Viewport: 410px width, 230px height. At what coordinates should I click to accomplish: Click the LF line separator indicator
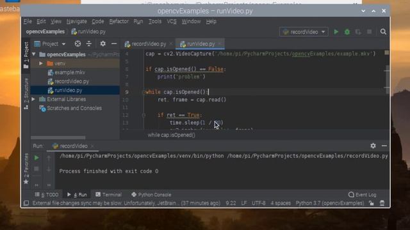click(x=243, y=203)
